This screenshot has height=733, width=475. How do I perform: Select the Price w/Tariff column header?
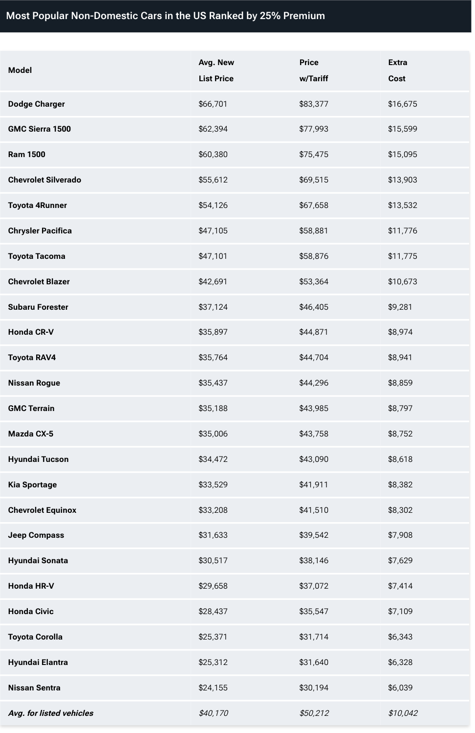coord(314,70)
